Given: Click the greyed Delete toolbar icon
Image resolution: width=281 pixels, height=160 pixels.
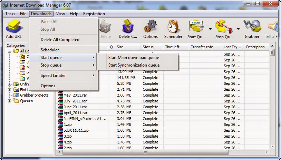Looking at the screenshot, I should coord(105,26).
